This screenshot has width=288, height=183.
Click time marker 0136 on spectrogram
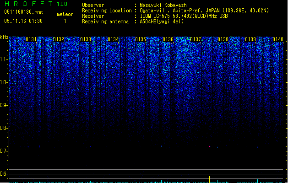[x=168, y=39]
